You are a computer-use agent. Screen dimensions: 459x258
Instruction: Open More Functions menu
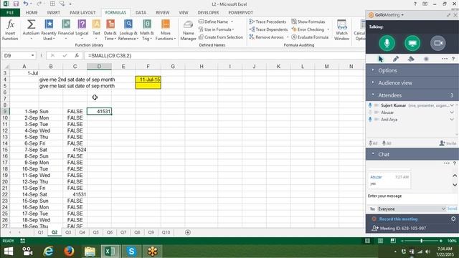coord(166,30)
